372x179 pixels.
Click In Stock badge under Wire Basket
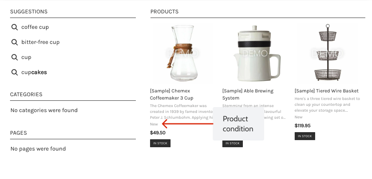click(305, 136)
